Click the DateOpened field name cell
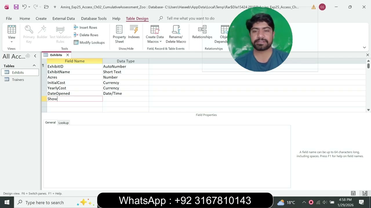 (x=74, y=93)
